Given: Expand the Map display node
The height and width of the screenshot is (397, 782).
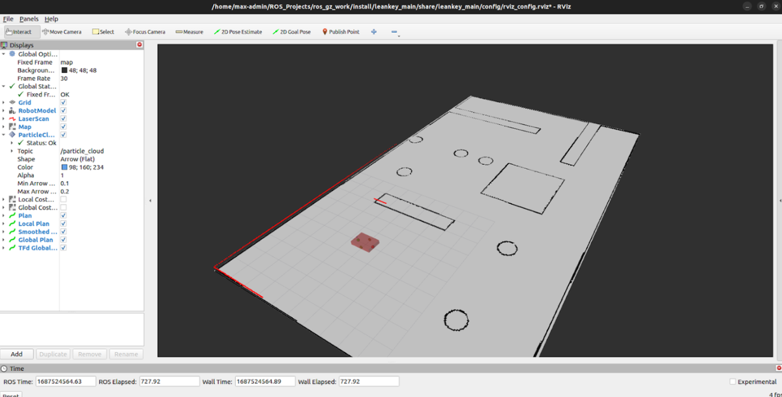Looking at the screenshot, I should pos(3,126).
